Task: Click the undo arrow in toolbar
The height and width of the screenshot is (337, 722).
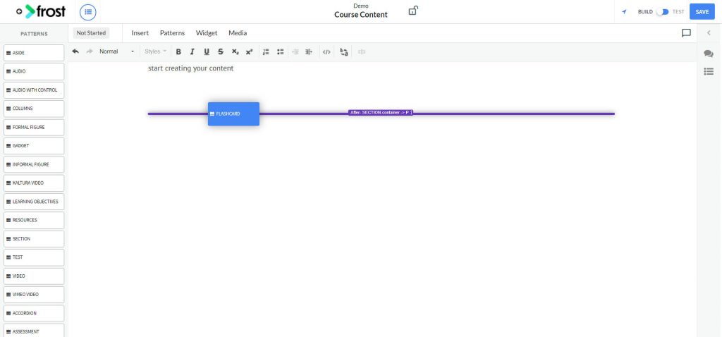Action: [x=75, y=51]
